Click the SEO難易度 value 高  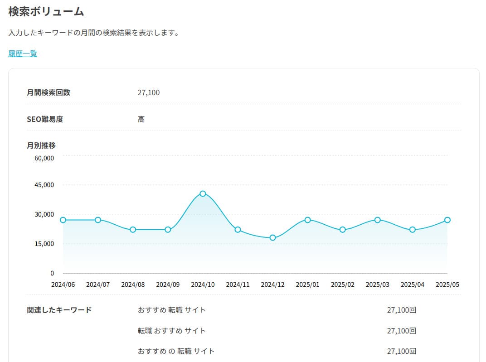click(x=141, y=120)
